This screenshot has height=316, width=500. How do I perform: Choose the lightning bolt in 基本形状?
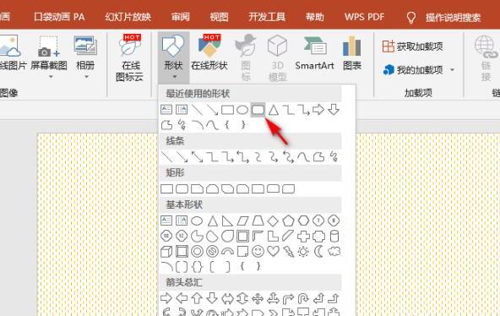[288, 252]
